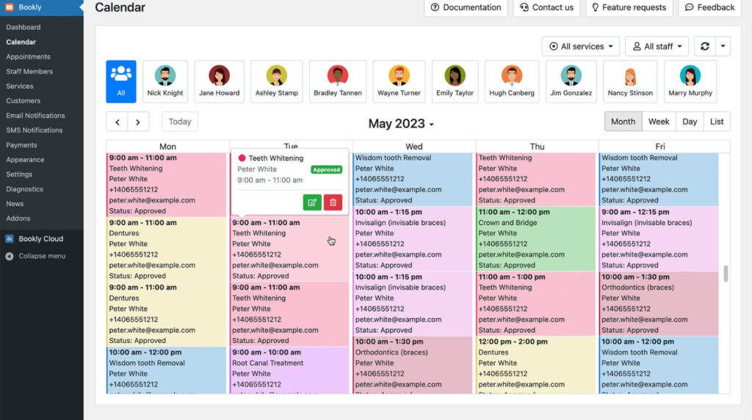
Task: Expand the refresh options caret
Action: coord(723,46)
